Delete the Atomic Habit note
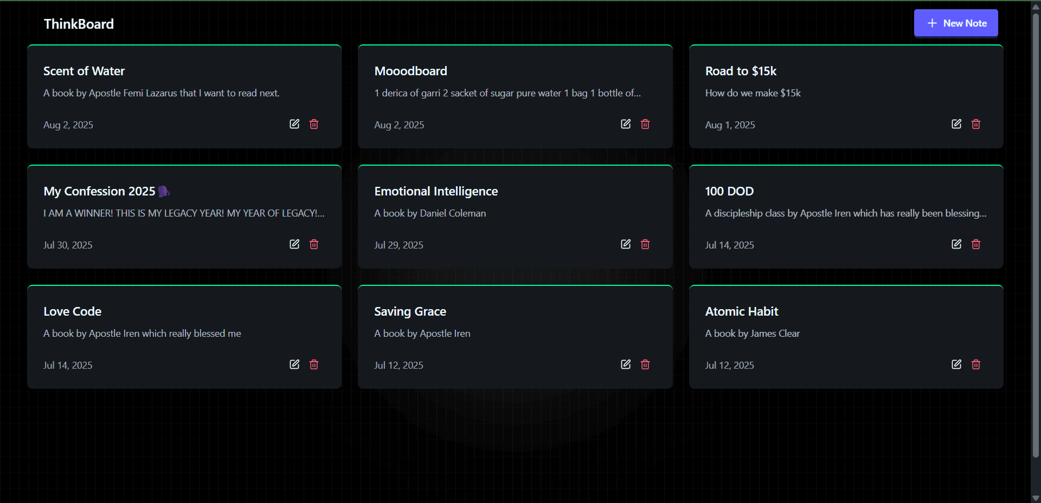Viewport: 1041px width, 503px height. tap(976, 364)
